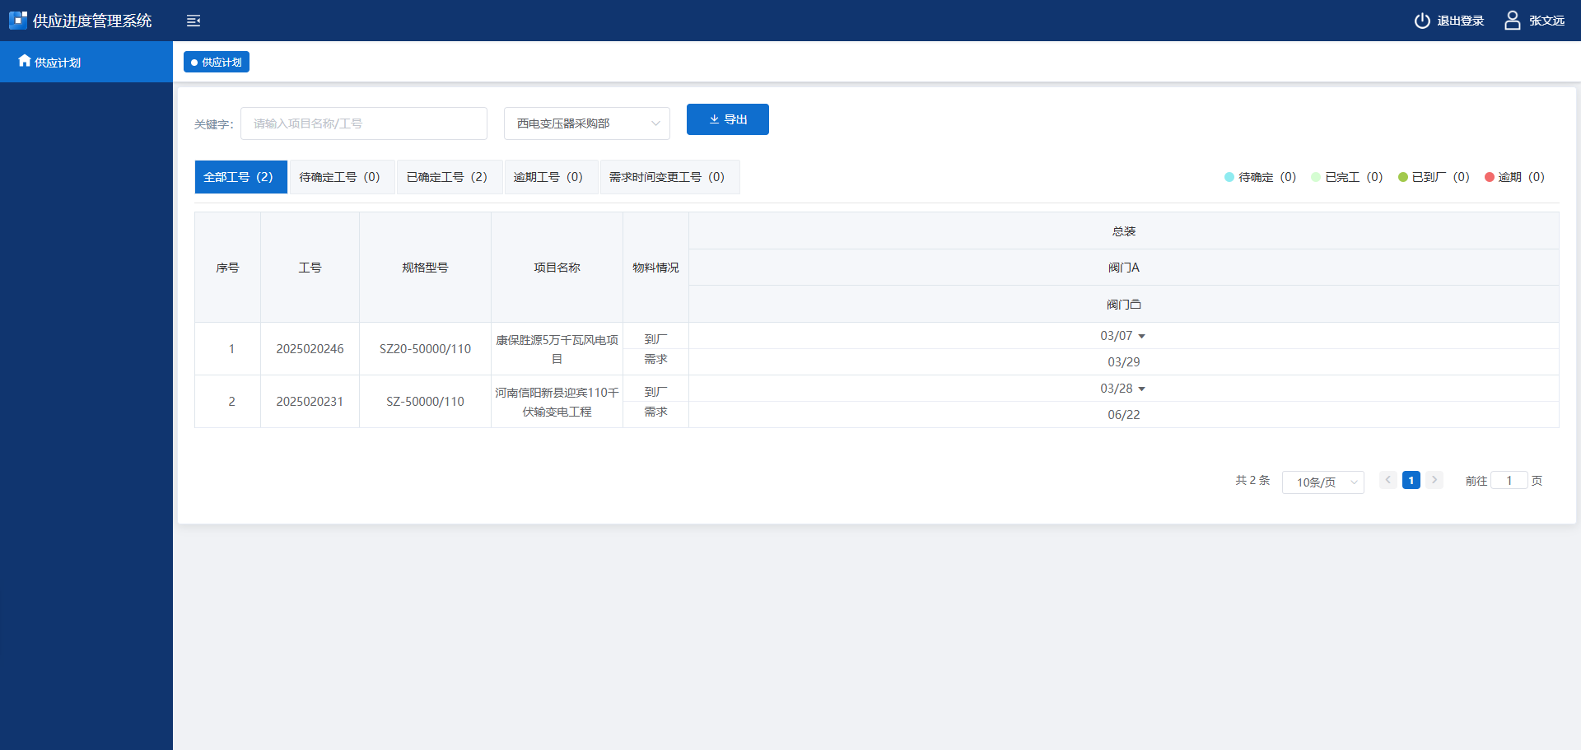This screenshot has width=1581, height=750.
Task: Select the 已确定工号 (2) tab
Action: click(450, 177)
